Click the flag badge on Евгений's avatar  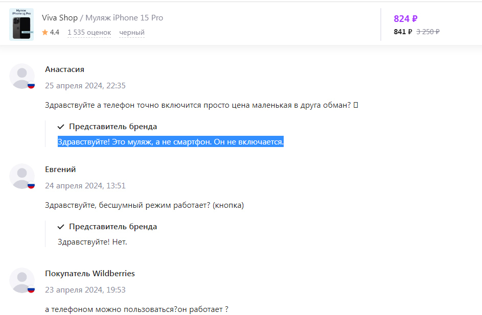pos(31,185)
